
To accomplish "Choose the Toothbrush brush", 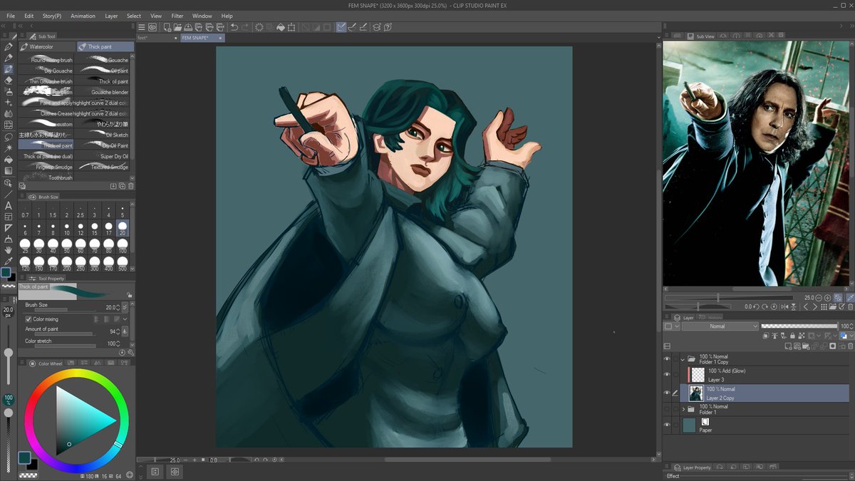I will 47,177.
